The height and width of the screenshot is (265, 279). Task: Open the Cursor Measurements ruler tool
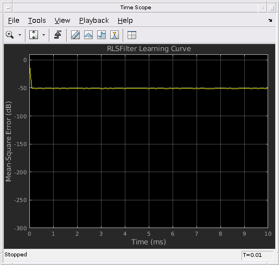click(x=75, y=35)
